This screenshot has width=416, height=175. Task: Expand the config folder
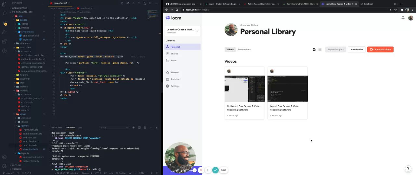(25, 24)
